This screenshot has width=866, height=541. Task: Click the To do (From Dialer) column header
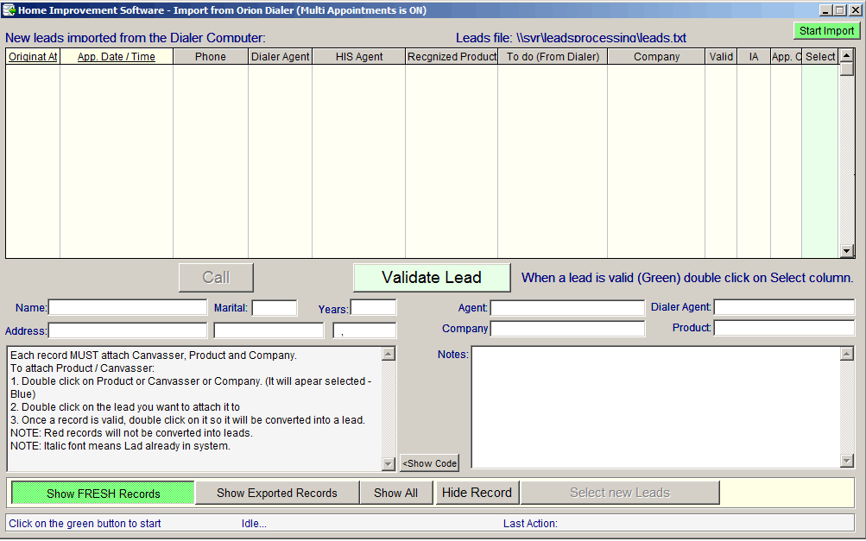click(553, 56)
